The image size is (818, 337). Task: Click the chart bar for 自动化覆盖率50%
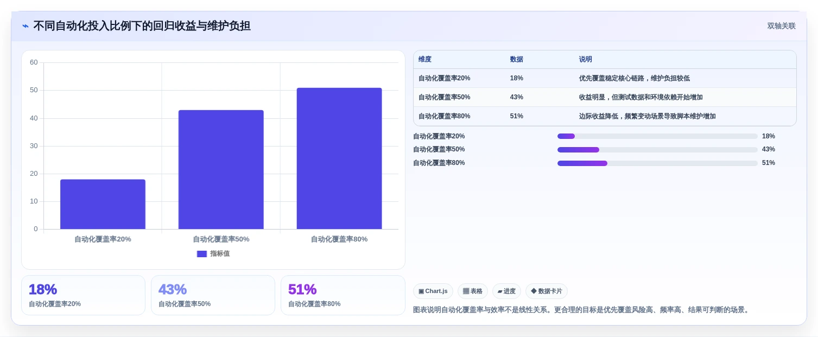[x=221, y=169]
